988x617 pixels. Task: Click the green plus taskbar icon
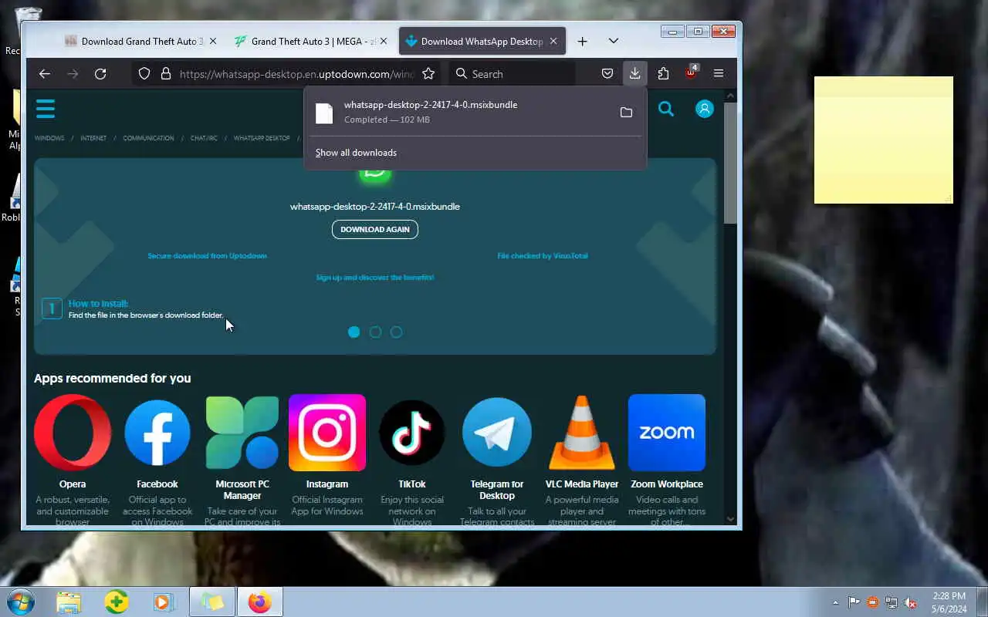tap(117, 602)
